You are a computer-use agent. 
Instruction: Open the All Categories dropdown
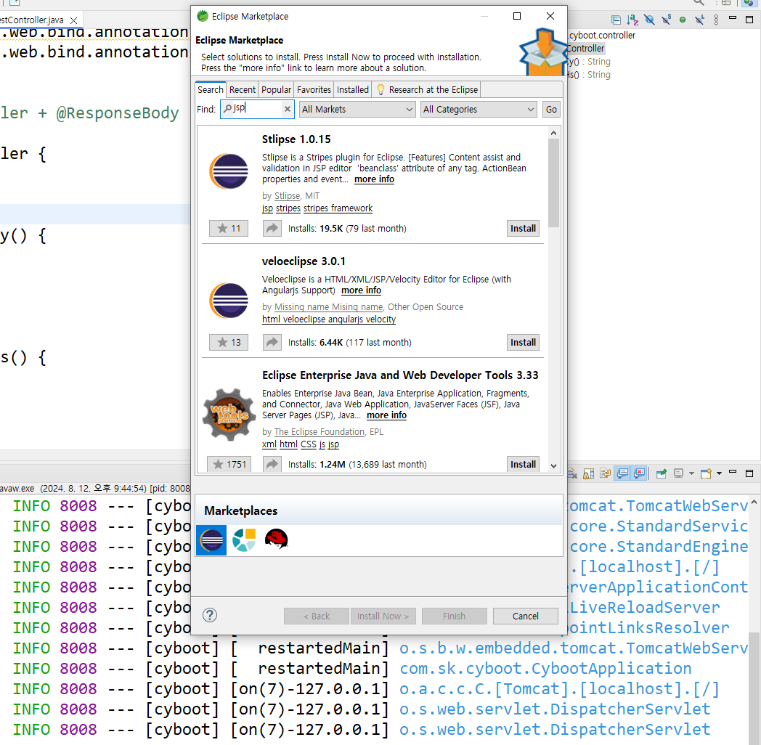pos(478,109)
